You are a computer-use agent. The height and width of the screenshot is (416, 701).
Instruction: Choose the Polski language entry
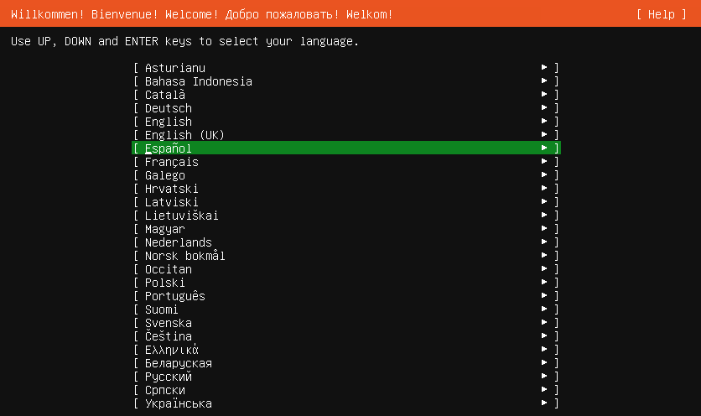346,283
